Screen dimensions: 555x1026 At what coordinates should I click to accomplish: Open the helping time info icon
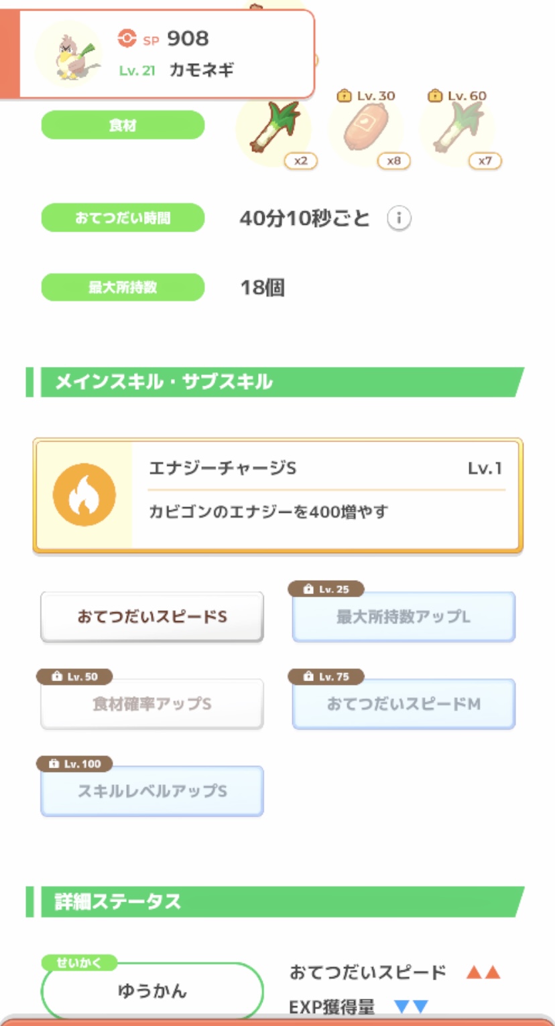point(399,218)
